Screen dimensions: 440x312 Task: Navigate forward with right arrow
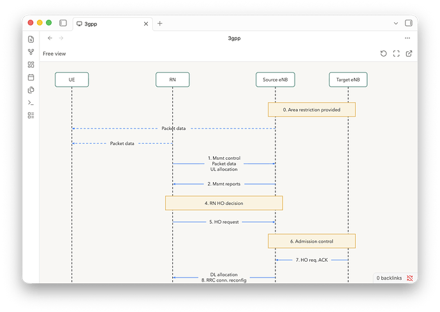[x=61, y=38]
